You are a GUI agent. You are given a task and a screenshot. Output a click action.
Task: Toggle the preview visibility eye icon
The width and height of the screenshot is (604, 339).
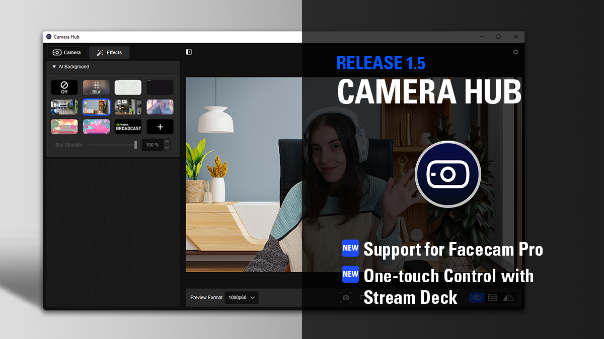pos(477,298)
